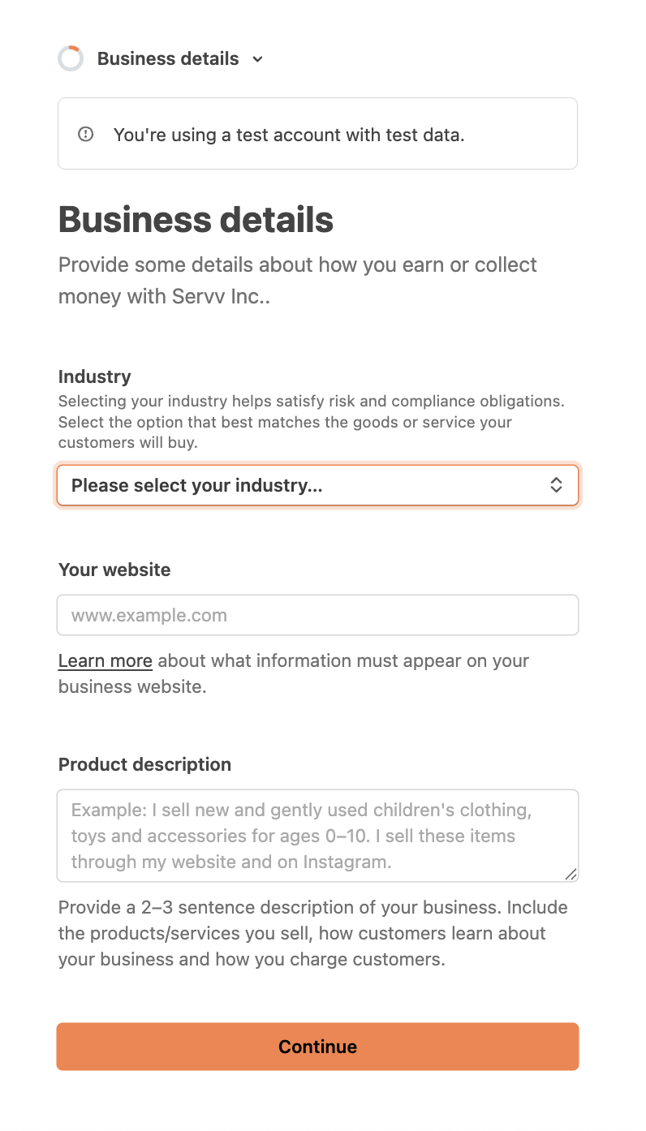Click the progress ring icon at top

[x=71, y=59]
